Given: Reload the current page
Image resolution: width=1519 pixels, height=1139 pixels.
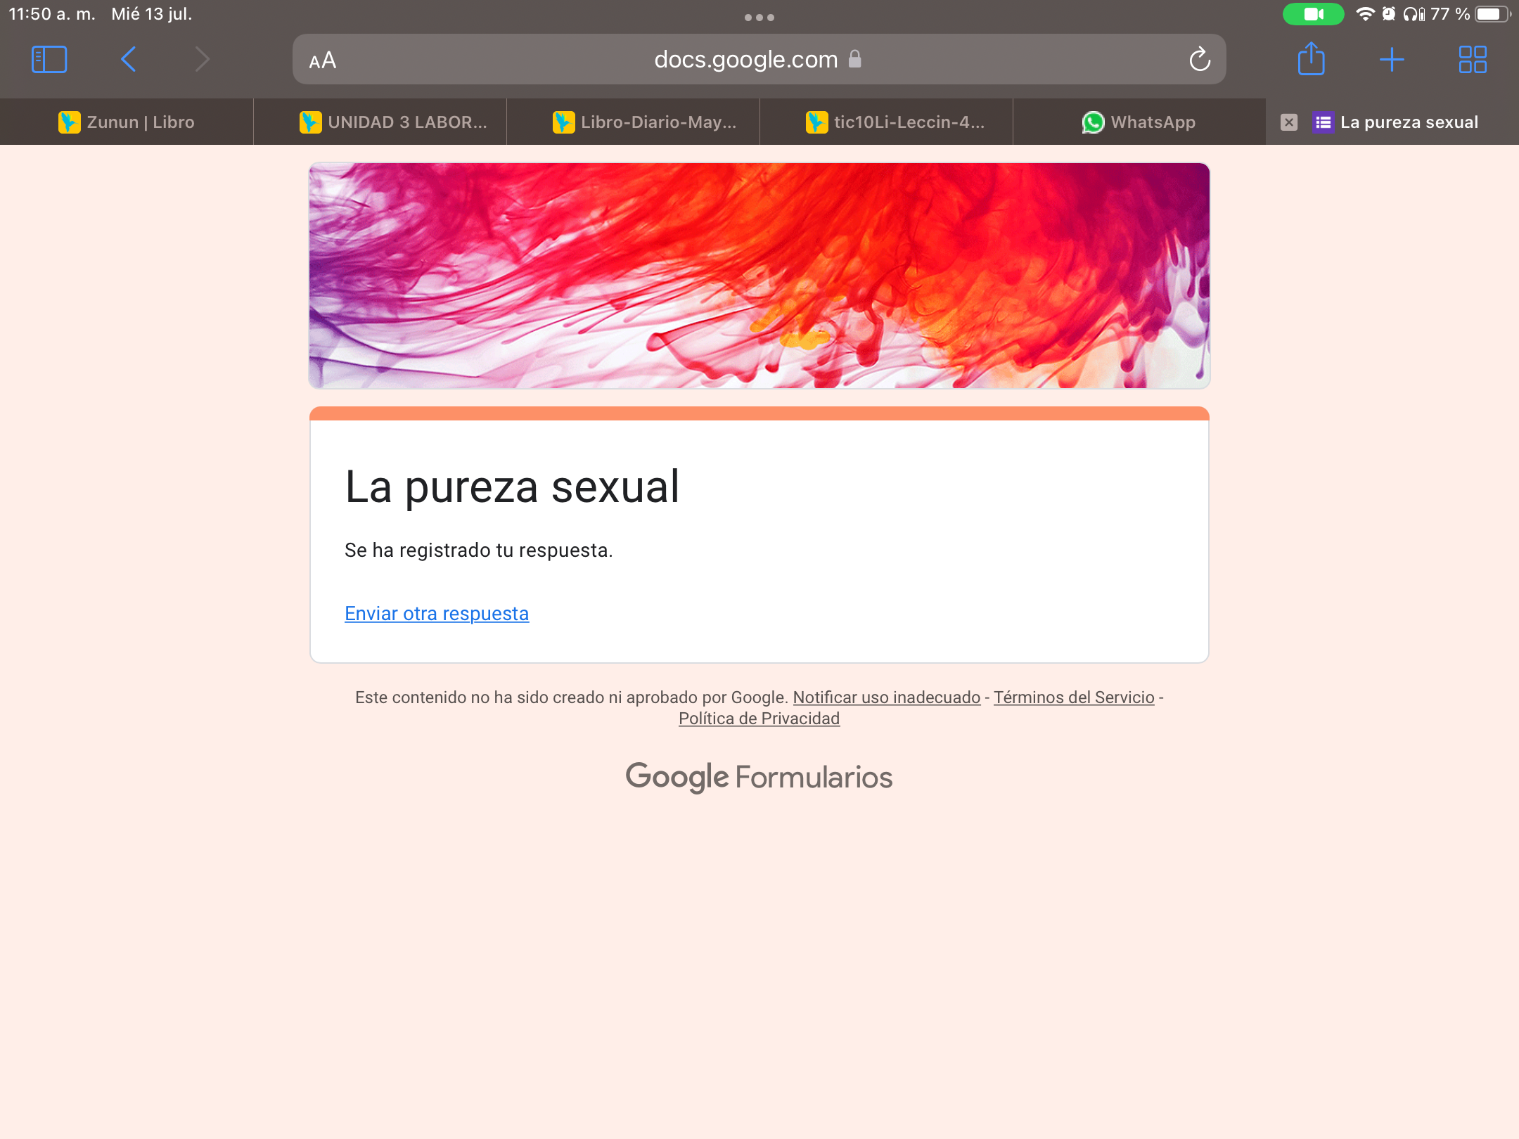Looking at the screenshot, I should pyautogui.click(x=1200, y=60).
